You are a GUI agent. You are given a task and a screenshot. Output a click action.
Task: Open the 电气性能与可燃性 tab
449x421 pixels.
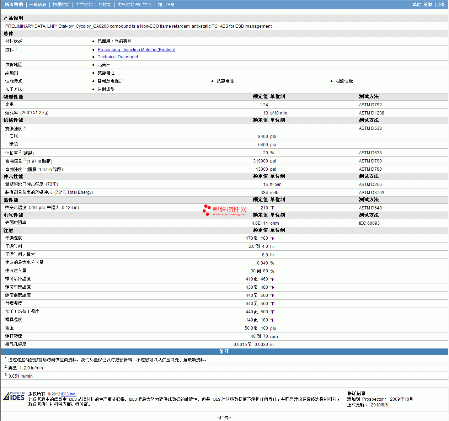[x=135, y=5]
